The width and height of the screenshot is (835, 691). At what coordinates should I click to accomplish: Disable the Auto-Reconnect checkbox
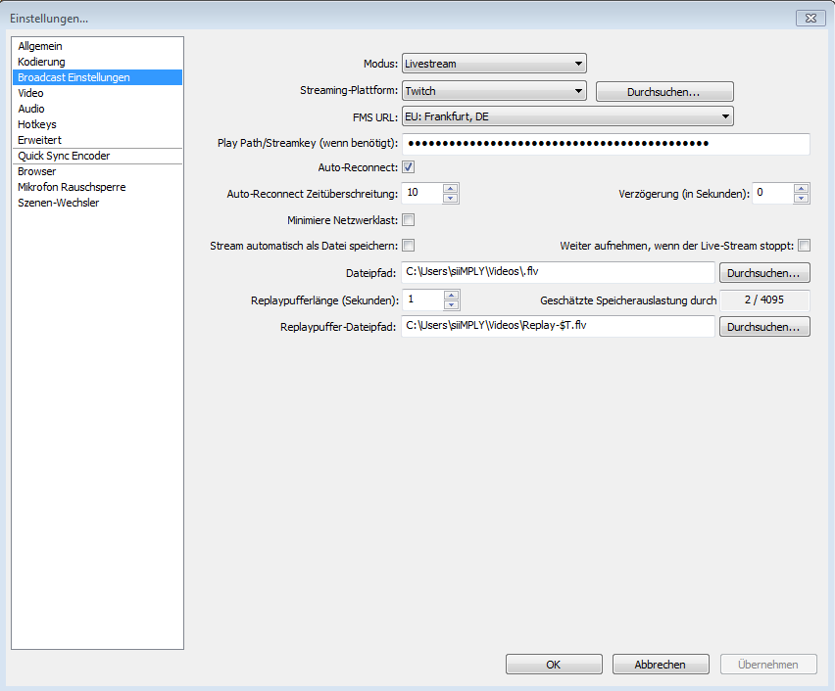[409, 167]
